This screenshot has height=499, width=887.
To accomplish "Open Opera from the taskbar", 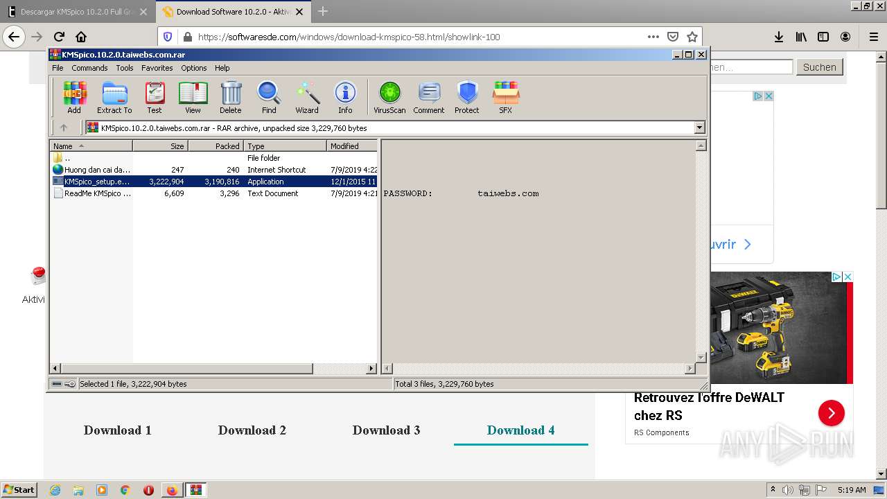I will point(148,490).
